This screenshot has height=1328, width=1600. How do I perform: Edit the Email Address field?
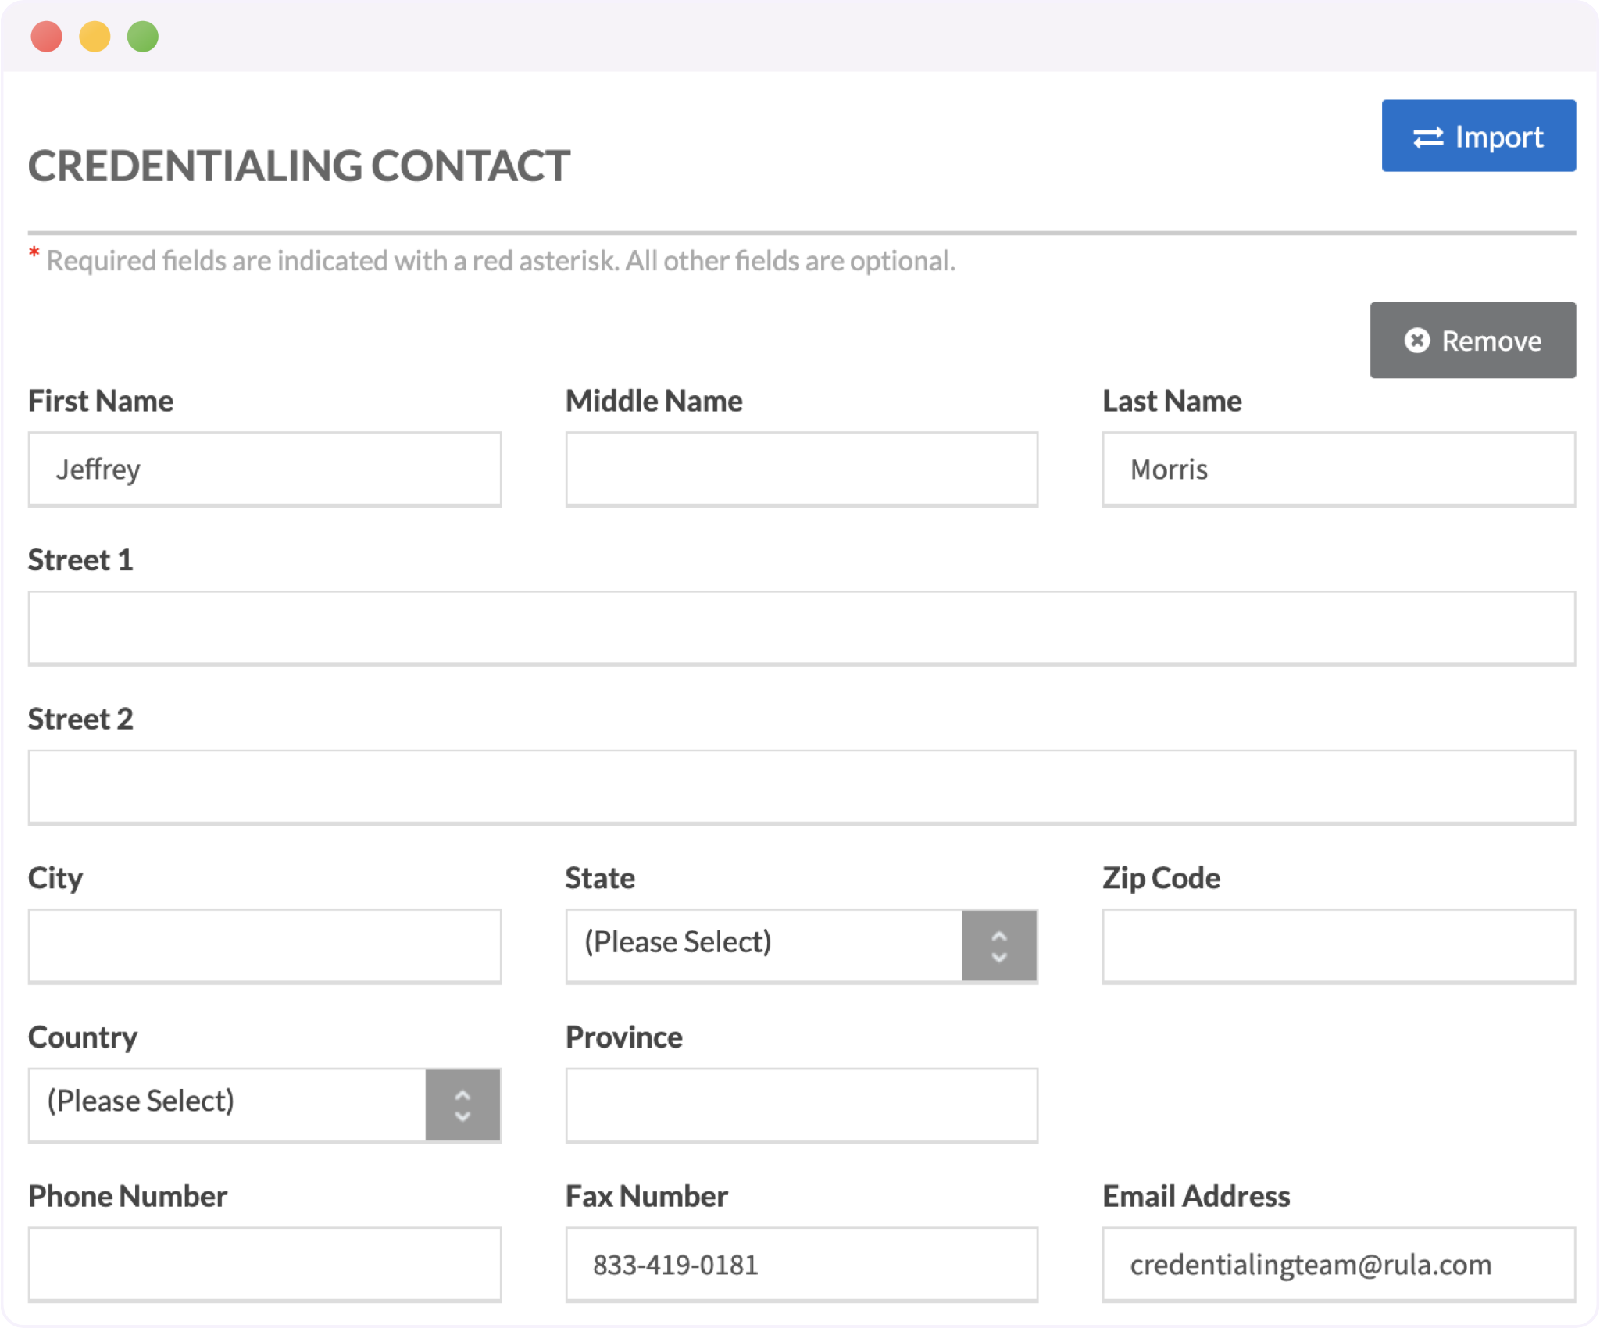click(1338, 1264)
